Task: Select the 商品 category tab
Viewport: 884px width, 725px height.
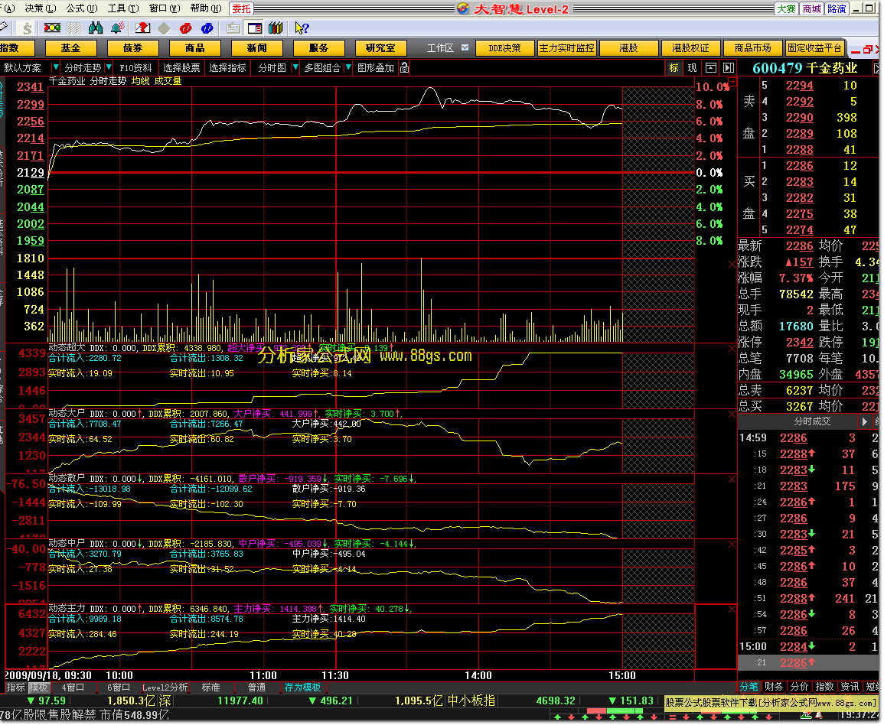Action: (x=194, y=48)
